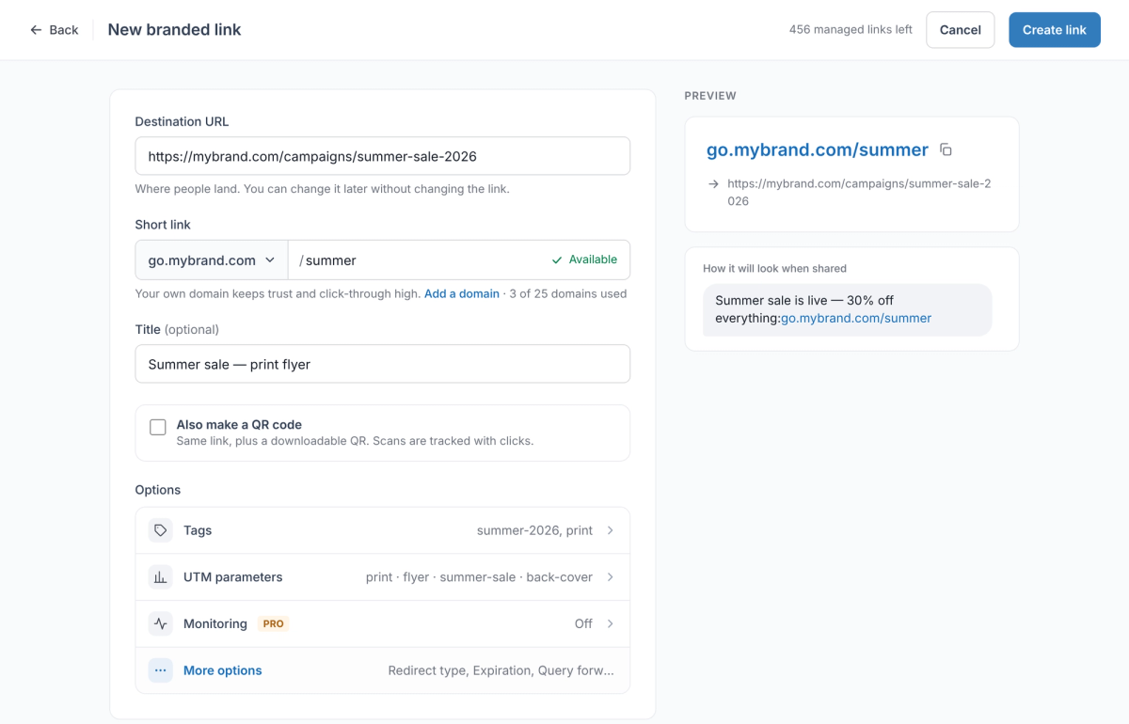Open the More options link
The width and height of the screenshot is (1129, 724).
[222, 670]
